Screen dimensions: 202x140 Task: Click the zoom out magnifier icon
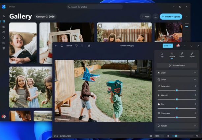(168, 136)
